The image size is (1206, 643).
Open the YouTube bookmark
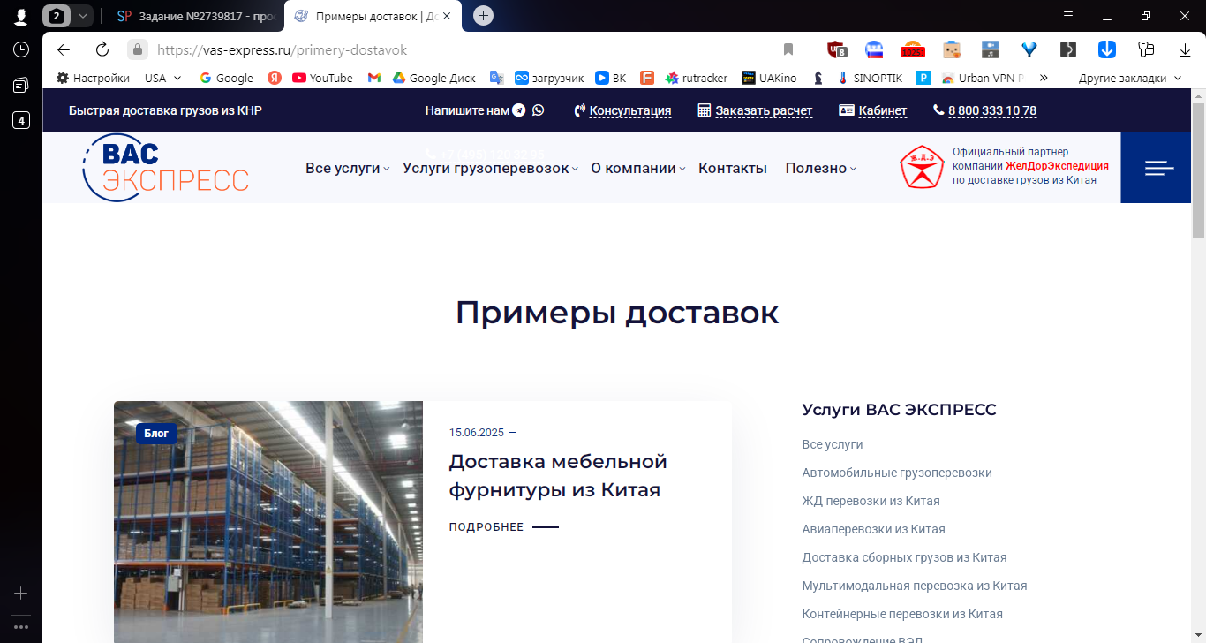(322, 78)
